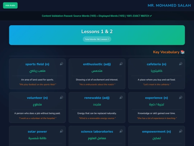The height and width of the screenshot is (146, 194).
Task: Select the word volunteer (n)
Action: point(37,98)
